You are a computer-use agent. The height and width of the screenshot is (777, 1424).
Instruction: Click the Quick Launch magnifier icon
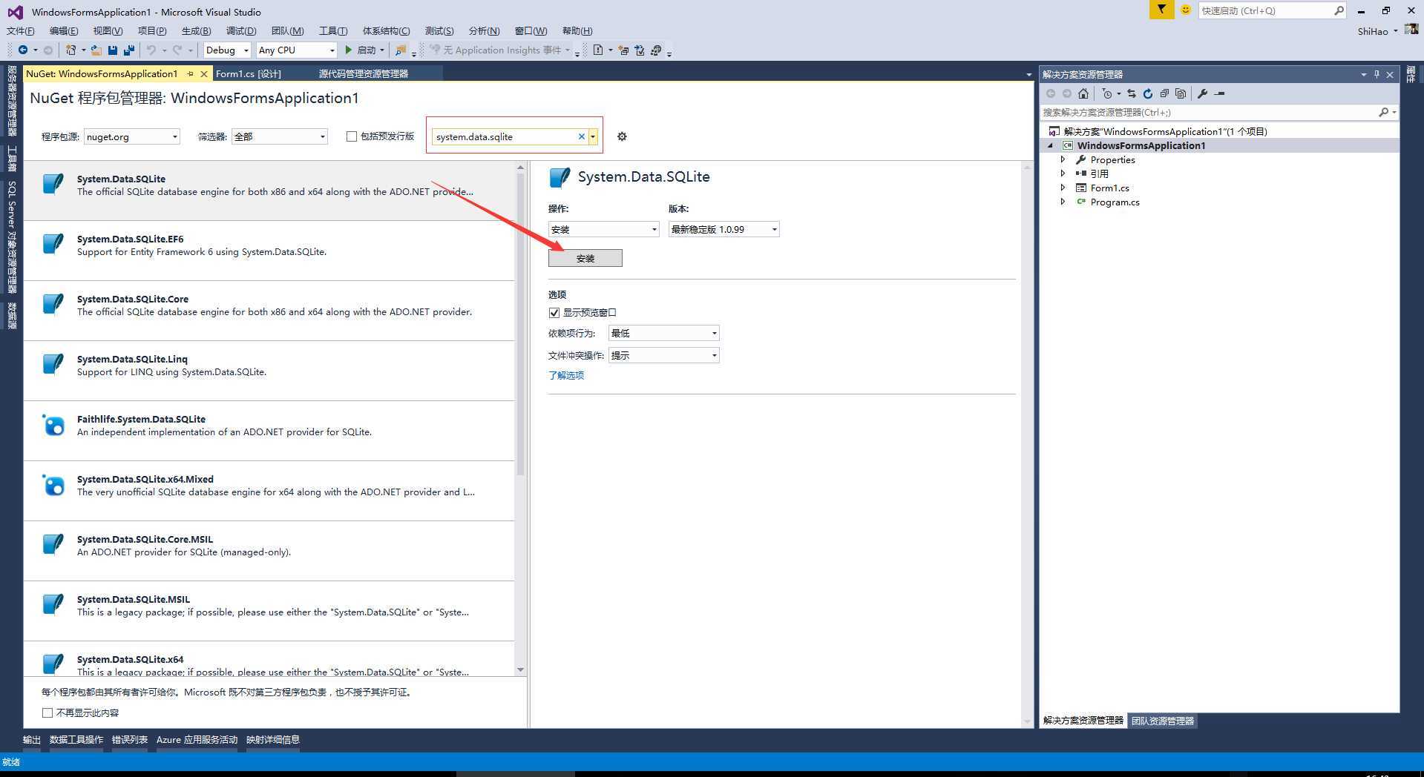1339,10
